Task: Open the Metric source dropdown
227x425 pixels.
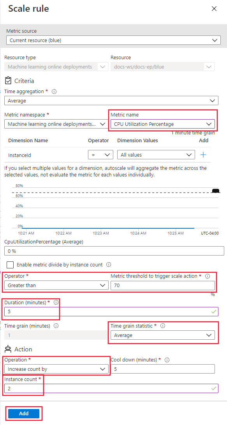Action: pos(114,41)
